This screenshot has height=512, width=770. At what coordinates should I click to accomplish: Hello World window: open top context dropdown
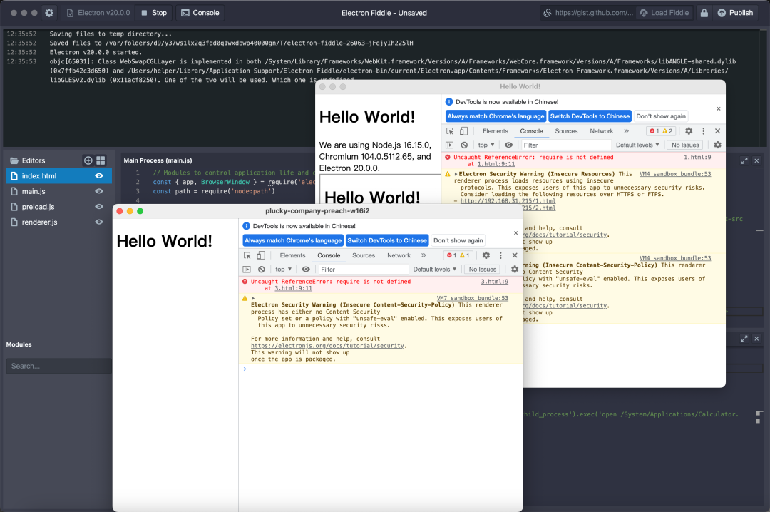tap(486, 145)
